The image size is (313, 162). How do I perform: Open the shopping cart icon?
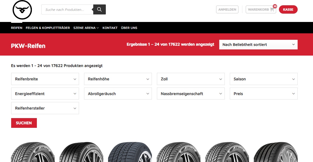[x=272, y=9]
